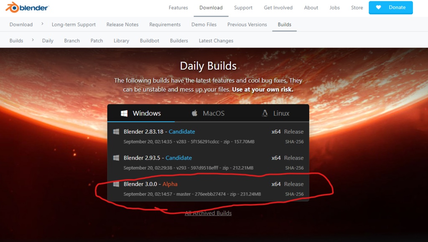
Task: Click the Blender logo
Action: pos(27,8)
